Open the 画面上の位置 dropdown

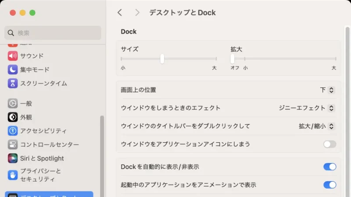pyautogui.click(x=327, y=90)
